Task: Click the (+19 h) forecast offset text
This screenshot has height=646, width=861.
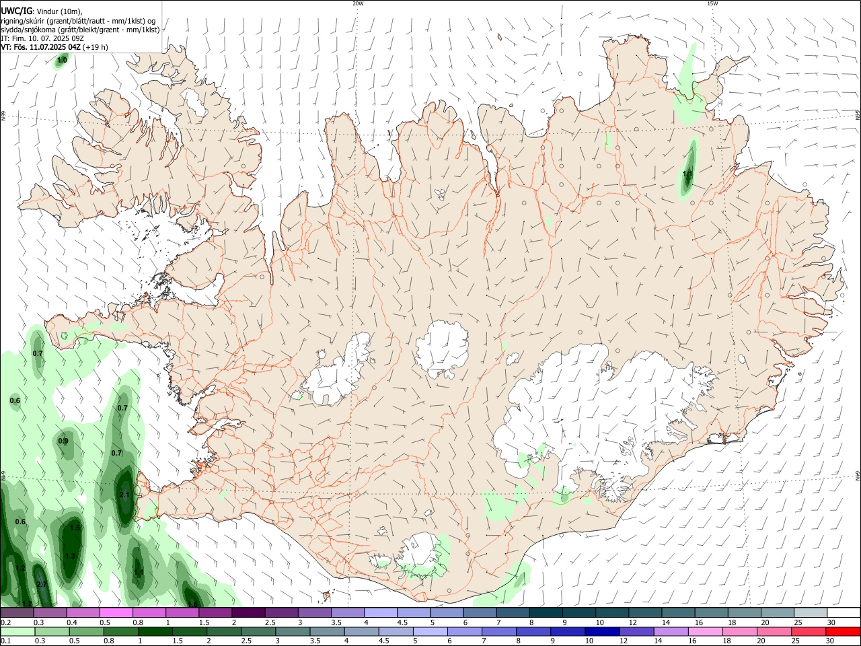Action: pyautogui.click(x=96, y=47)
